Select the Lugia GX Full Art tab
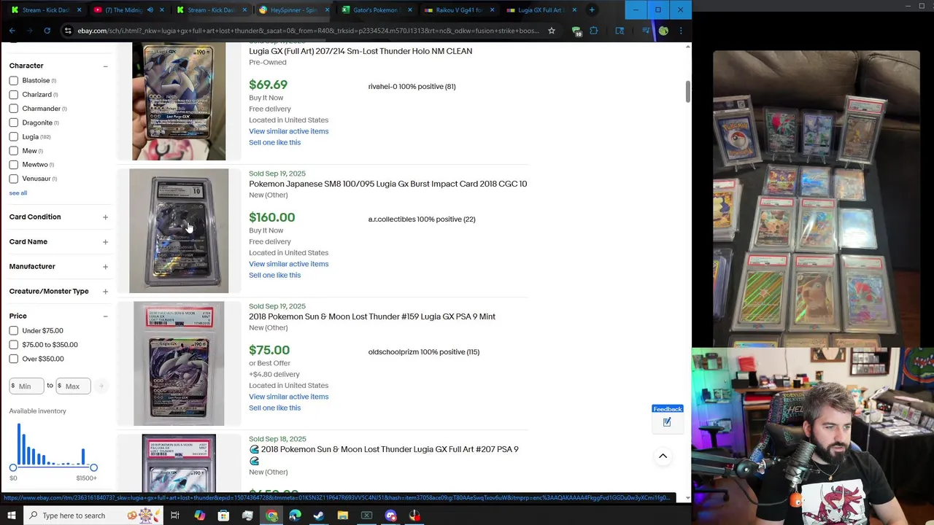This screenshot has height=525, width=934. (540, 10)
